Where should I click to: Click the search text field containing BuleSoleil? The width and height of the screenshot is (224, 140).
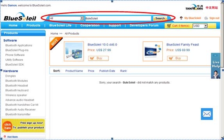coord(118,18)
